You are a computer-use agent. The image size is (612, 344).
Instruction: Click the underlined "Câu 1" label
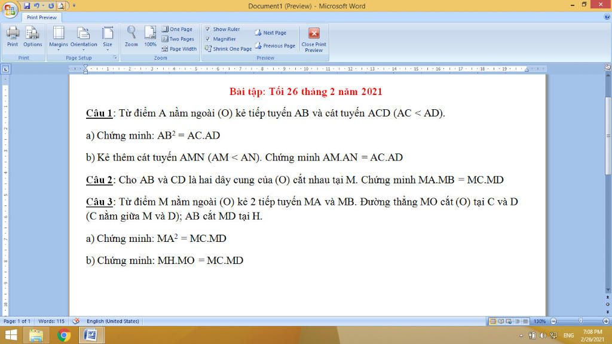99,113
